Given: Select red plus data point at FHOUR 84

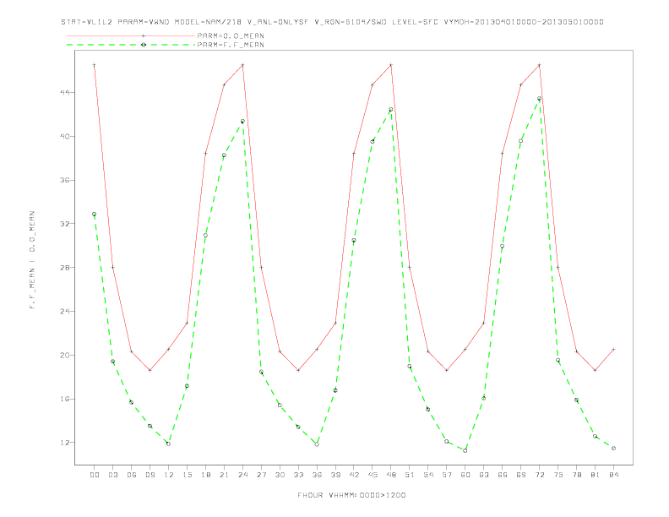Looking at the screenshot, I should 613,350.
